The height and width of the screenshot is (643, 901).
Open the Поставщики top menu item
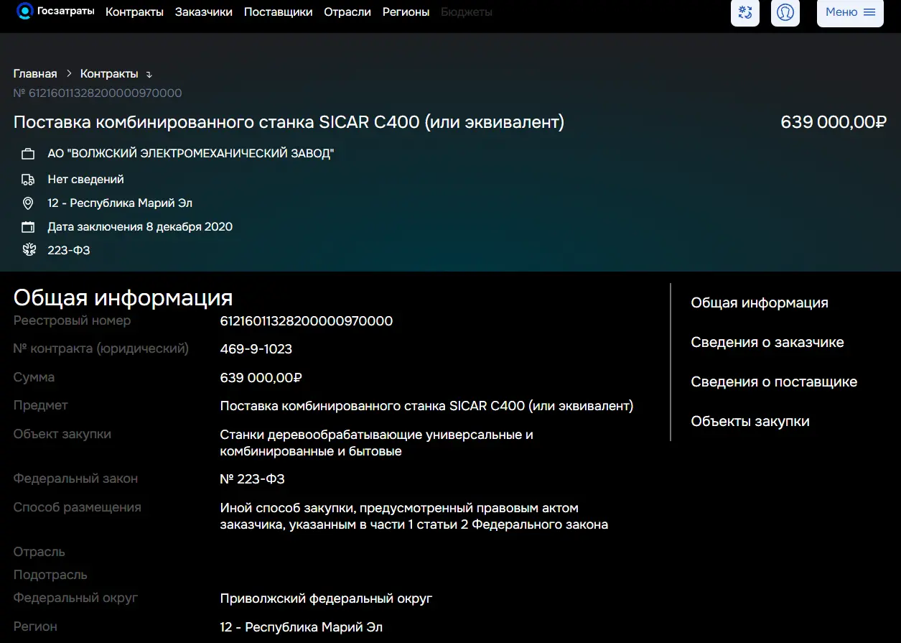(278, 11)
